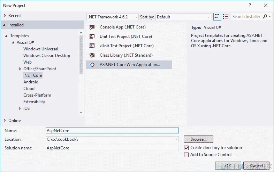This screenshot has width=274, height=172.
Task: Click the tree scrollbar up arrow
Action: 81,33
